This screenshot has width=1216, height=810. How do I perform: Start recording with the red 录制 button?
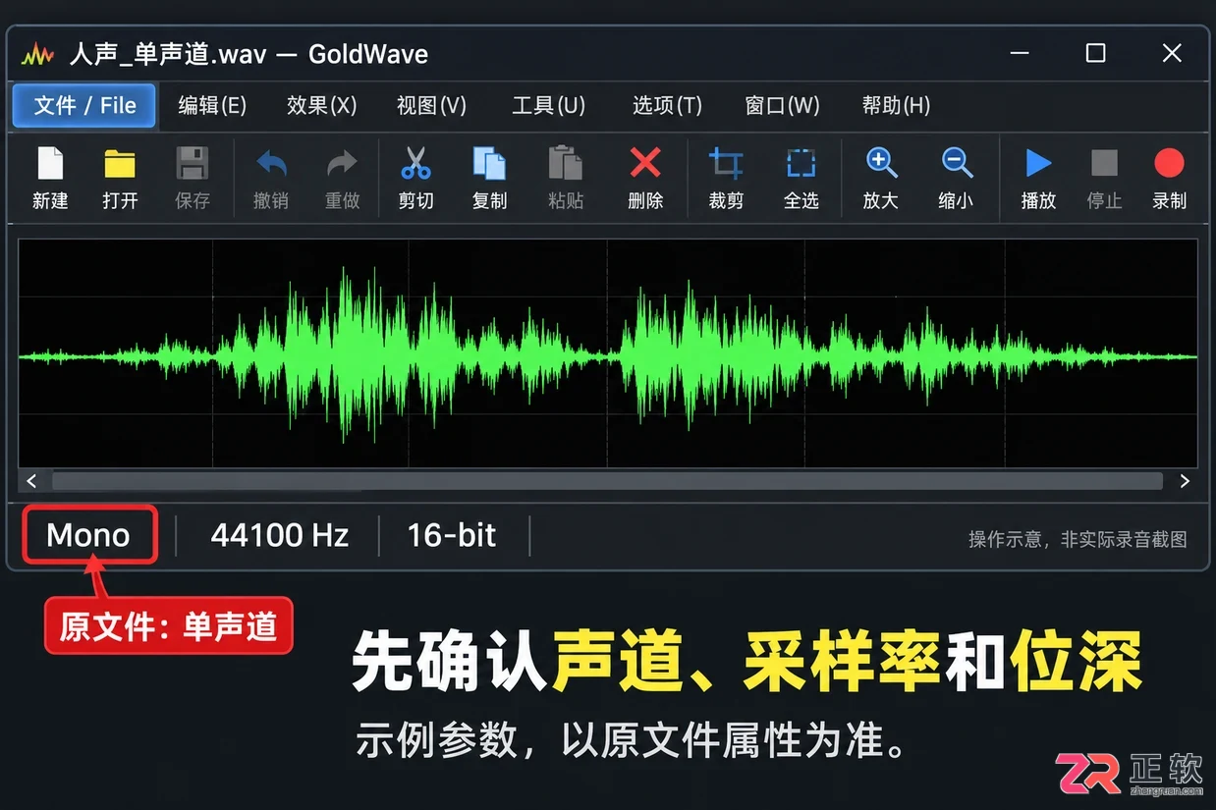coord(1169,163)
